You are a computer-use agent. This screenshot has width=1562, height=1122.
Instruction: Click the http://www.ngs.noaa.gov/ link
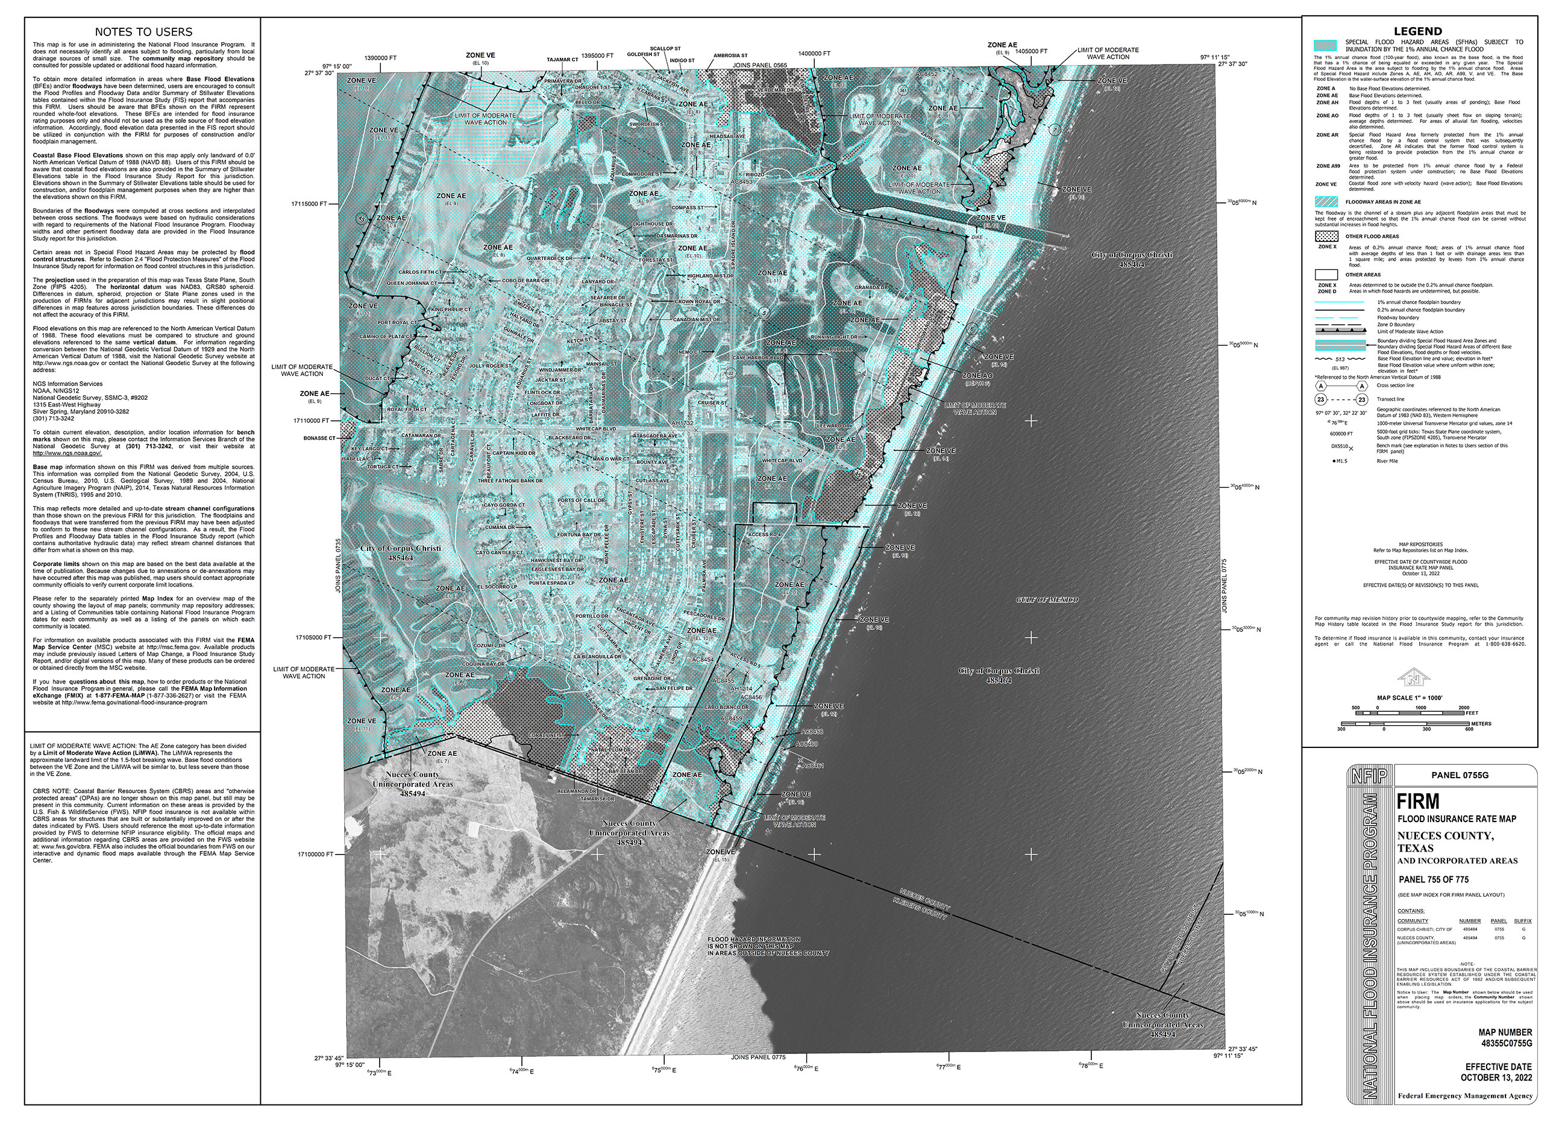click(x=67, y=453)
